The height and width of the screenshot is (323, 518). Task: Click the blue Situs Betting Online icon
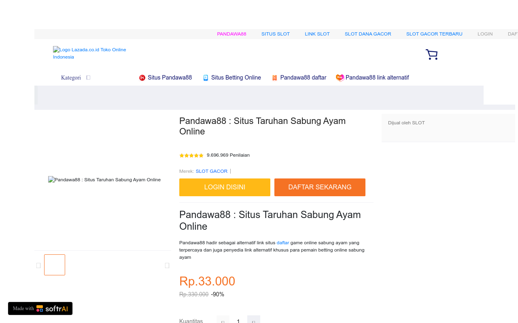click(206, 78)
